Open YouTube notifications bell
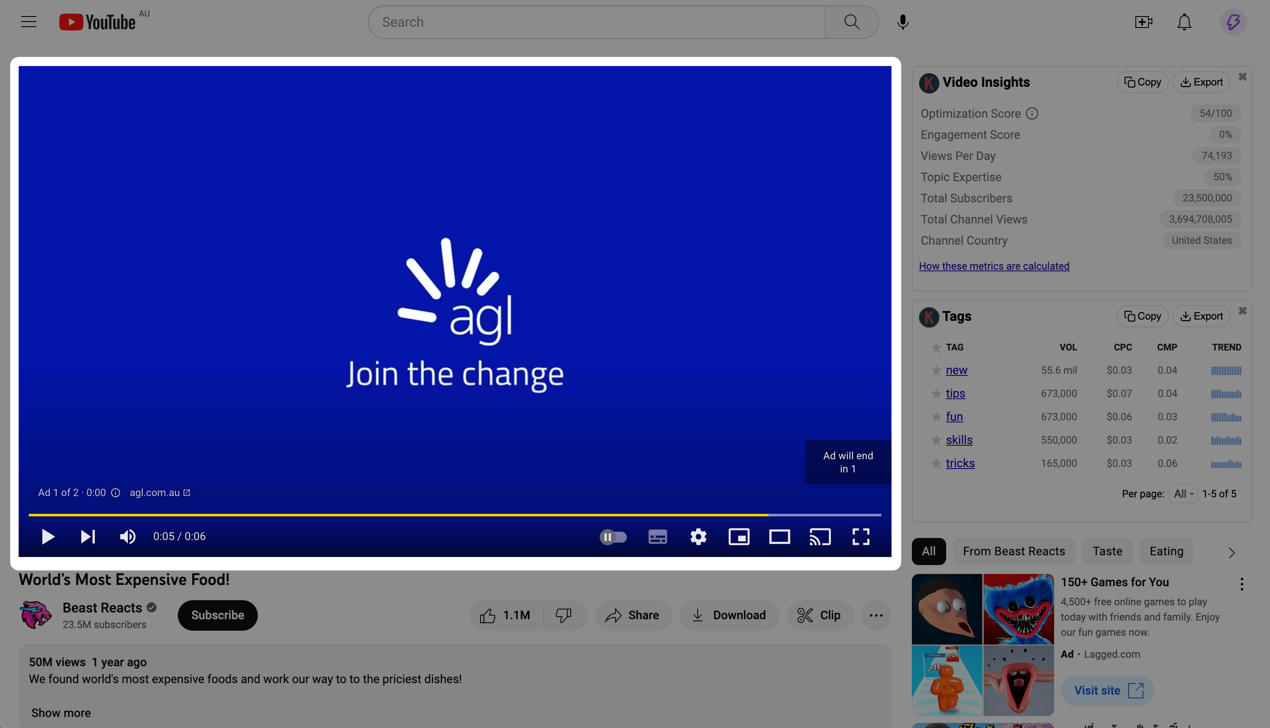Image resolution: width=1270 pixels, height=728 pixels. coord(1184,22)
